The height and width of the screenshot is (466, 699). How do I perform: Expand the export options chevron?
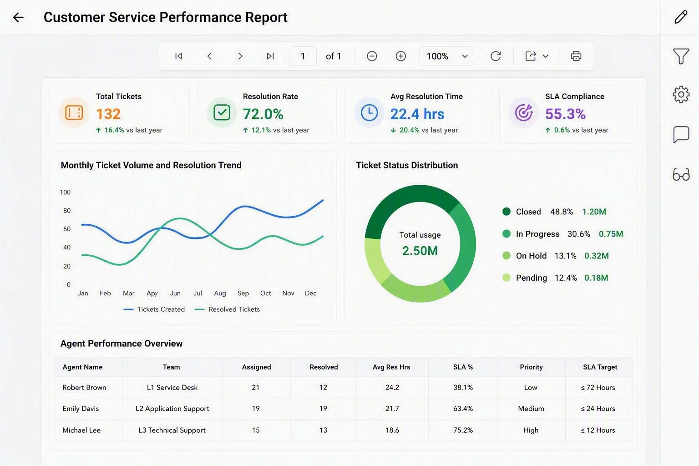(x=546, y=56)
